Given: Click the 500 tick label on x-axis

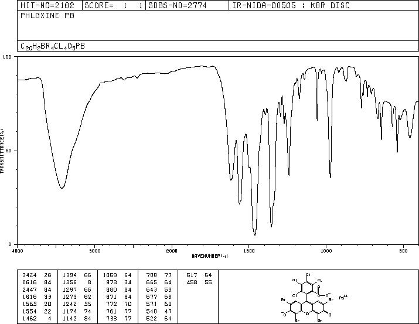Looking at the screenshot, I should tap(403, 251).
